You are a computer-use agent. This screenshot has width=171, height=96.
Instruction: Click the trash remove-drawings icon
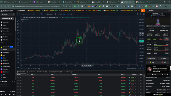18,62
